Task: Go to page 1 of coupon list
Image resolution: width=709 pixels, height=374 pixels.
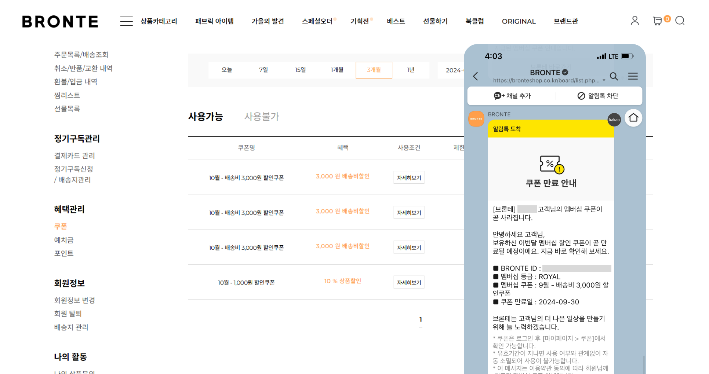Action: coord(421,320)
